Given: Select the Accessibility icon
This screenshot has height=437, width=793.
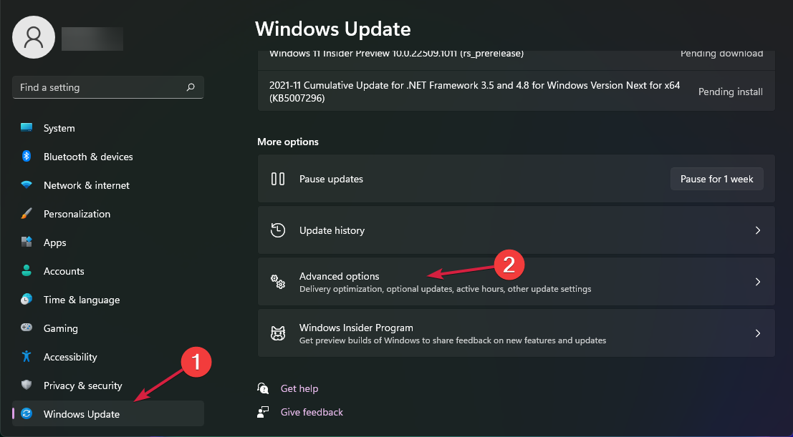Looking at the screenshot, I should tap(27, 357).
